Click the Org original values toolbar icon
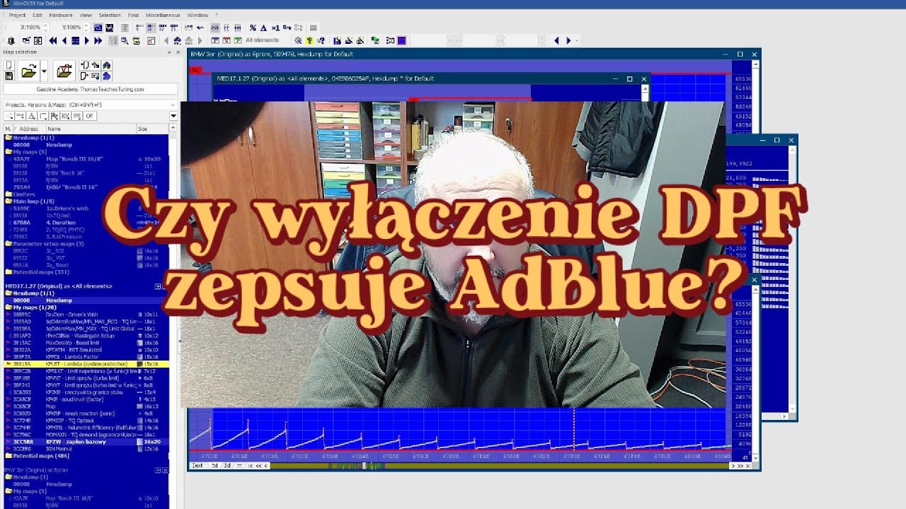This screenshot has height=509, width=906. (287, 28)
